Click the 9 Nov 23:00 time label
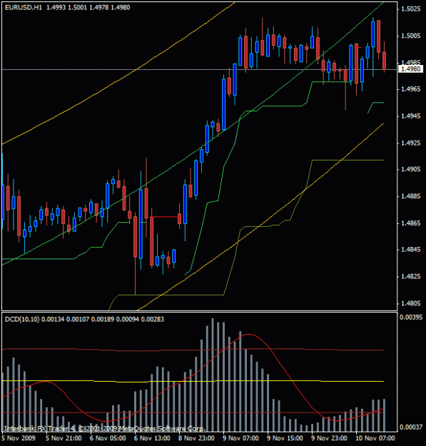 [330, 438]
